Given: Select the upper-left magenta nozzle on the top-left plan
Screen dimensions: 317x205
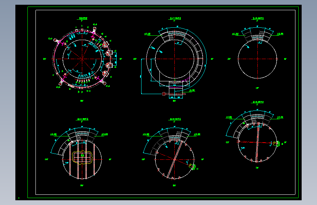Looking at the screenshot, I should [59, 42].
